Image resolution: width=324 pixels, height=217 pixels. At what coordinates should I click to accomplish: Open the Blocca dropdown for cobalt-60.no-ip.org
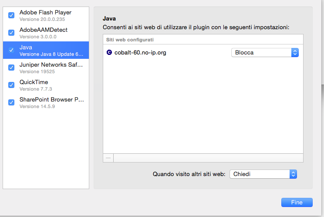pos(265,52)
